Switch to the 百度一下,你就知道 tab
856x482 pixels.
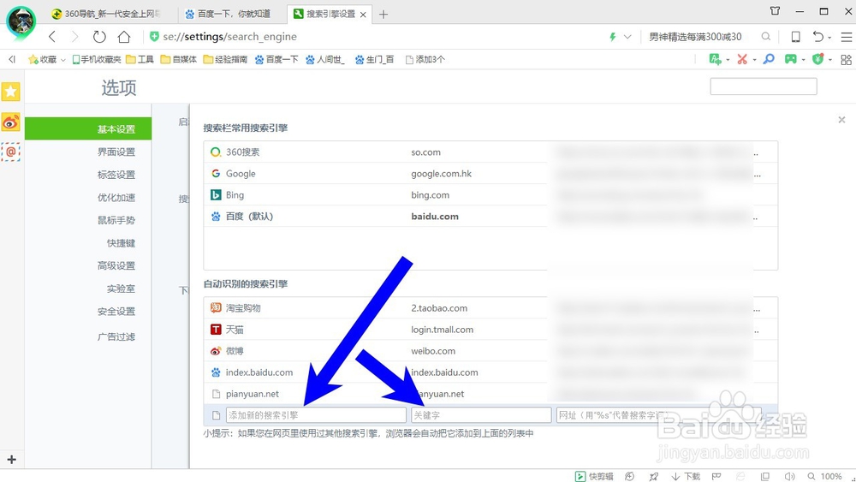[229, 14]
